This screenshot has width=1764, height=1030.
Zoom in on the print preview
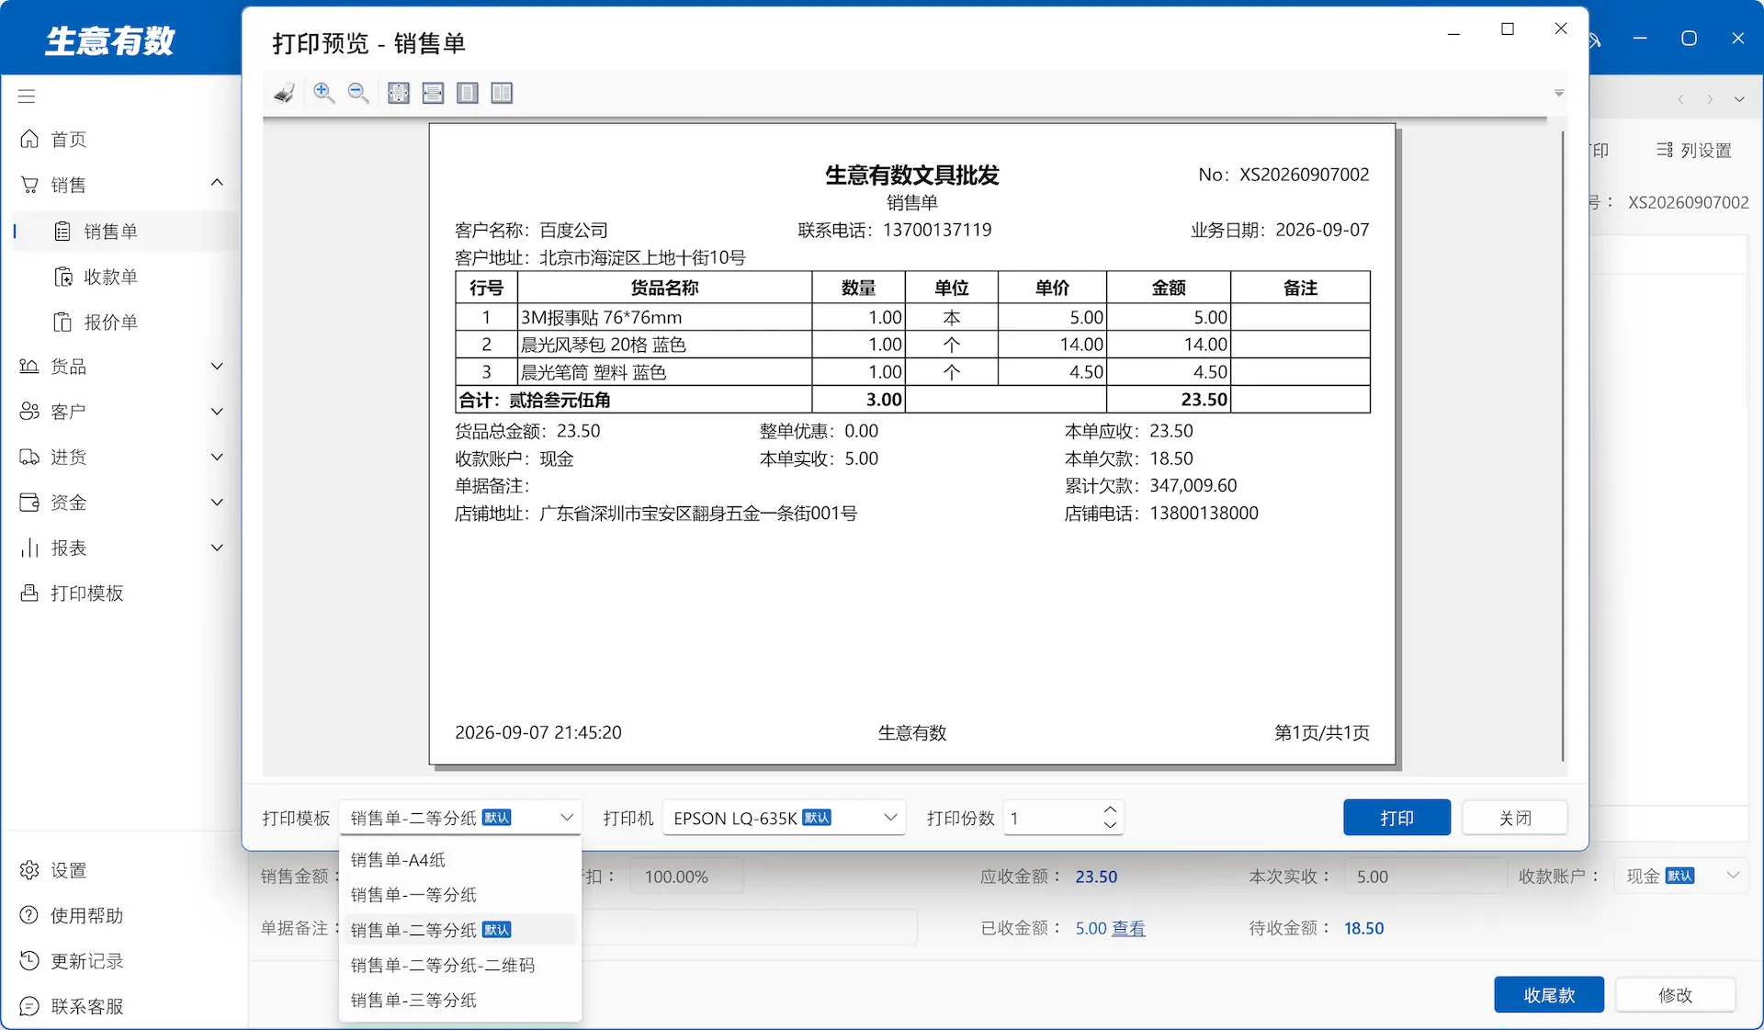pos(323,93)
